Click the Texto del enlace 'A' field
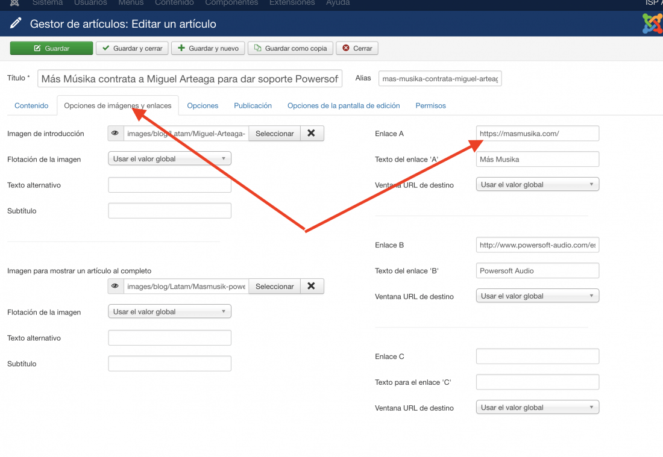Image resolution: width=663 pixels, height=457 pixels. coord(538,159)
